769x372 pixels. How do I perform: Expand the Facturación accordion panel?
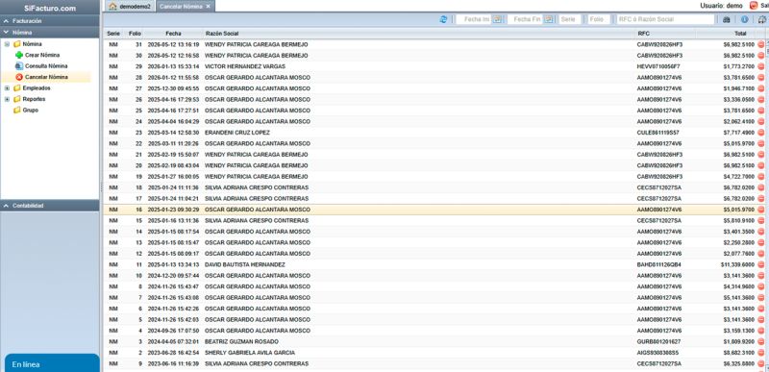point(50,21)
